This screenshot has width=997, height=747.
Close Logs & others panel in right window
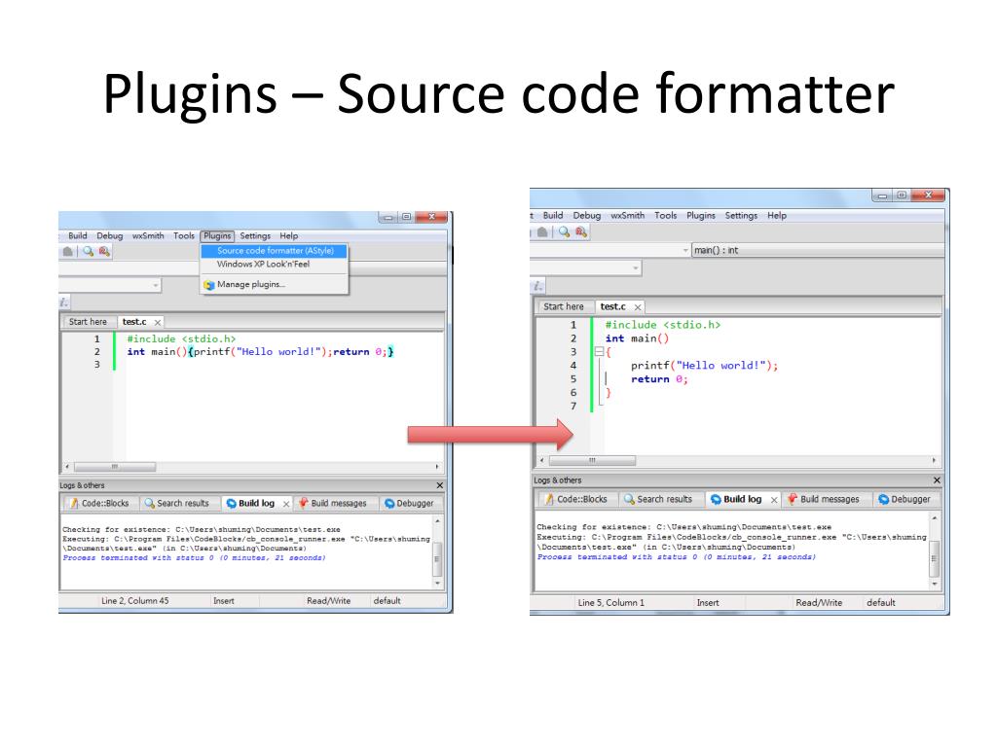point(937,480)
